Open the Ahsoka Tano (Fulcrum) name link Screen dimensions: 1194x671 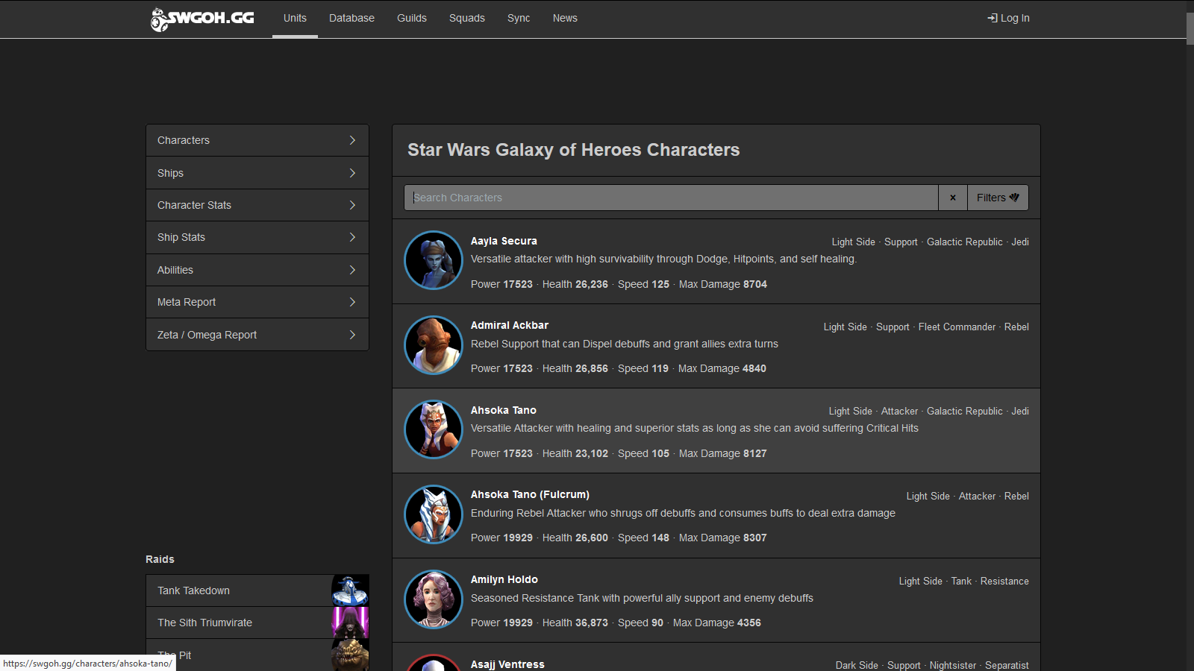click(530, 494)
